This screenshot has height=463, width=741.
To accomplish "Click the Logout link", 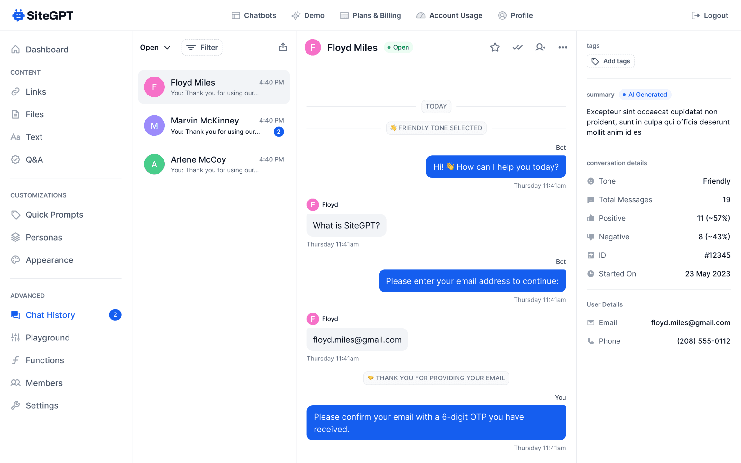I will click(x=710, y=15).
